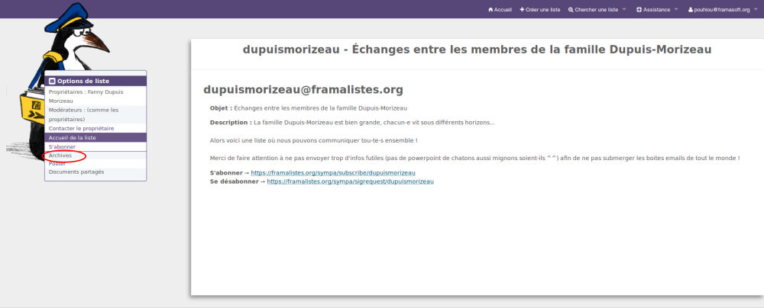Open Créer une liste in top bar

[540, 10]
